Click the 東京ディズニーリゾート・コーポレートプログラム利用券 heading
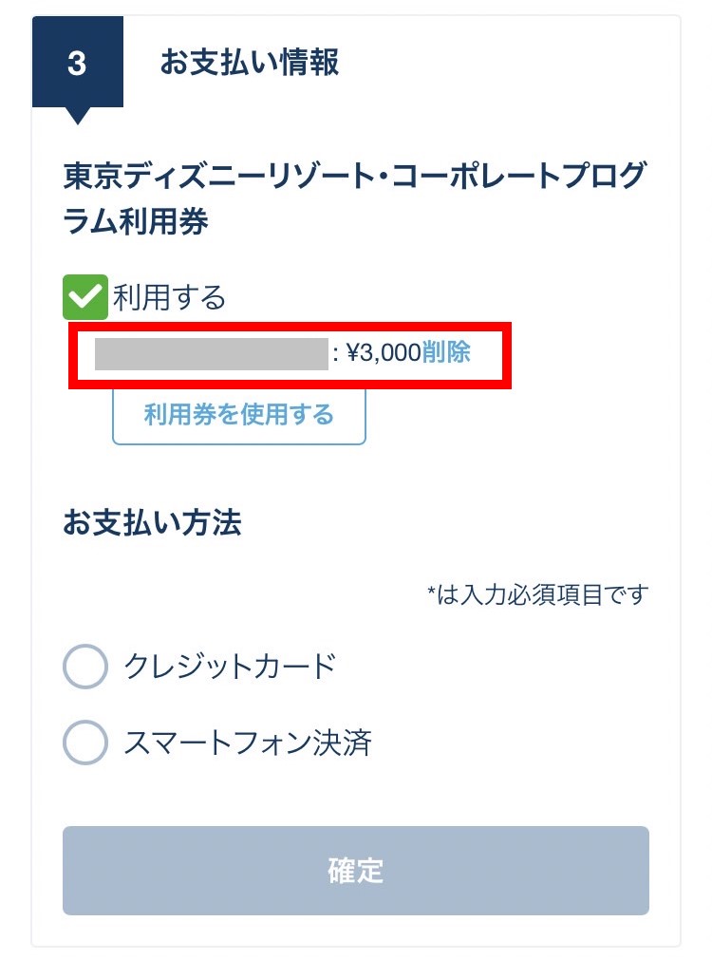Screen dimensions: 712x959 pyautogui.click(x=354, y=198)
